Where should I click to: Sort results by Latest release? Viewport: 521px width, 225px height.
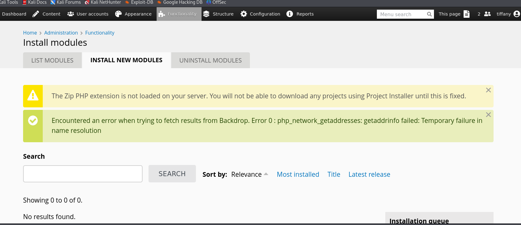point(369,174)
